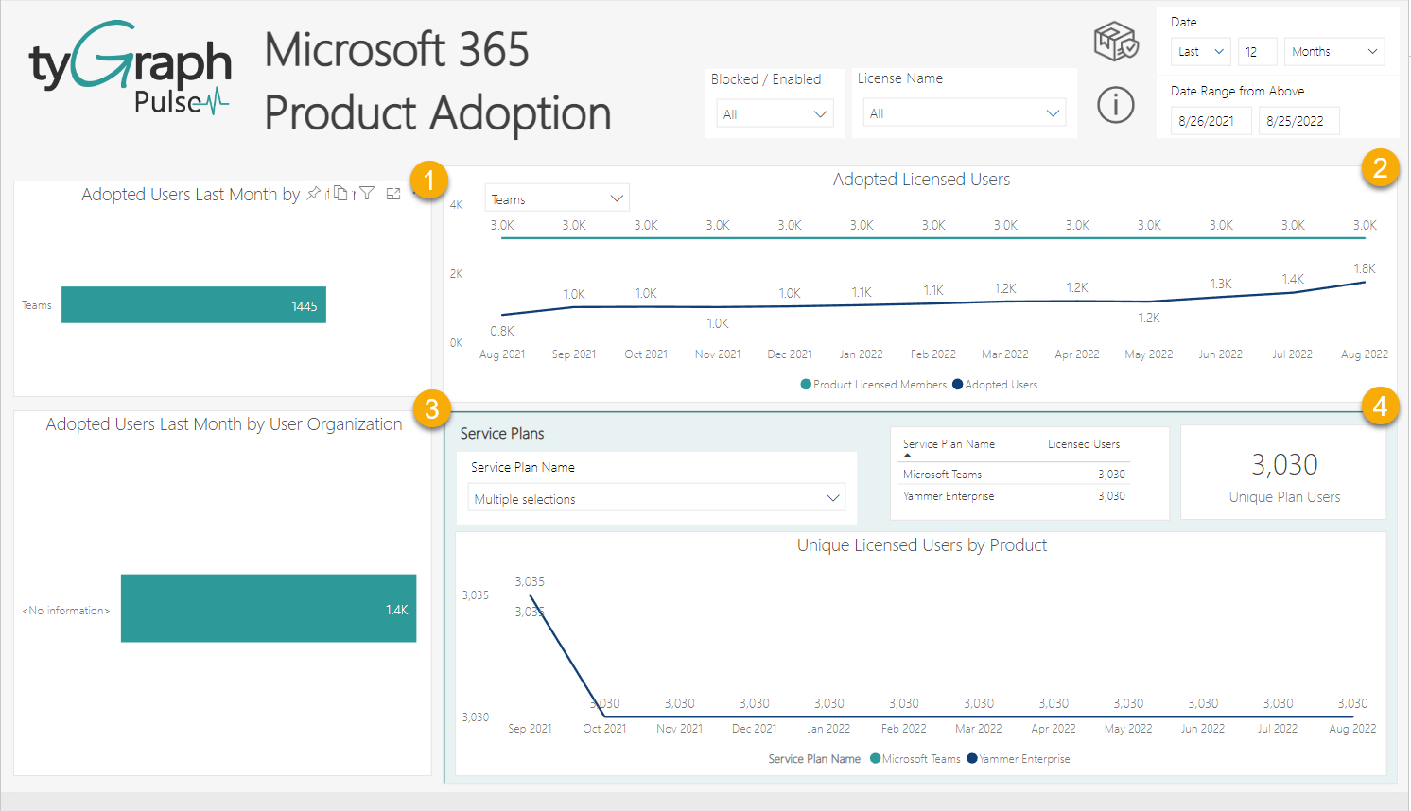Pin the Adopted Users Last Month visual
This screenshot has height=811, width=1411.
tap(314, 193)
